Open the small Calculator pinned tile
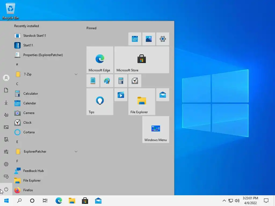The height and width of the screenshot is (206, 275). pyautogui.click(x=121, y=81)
